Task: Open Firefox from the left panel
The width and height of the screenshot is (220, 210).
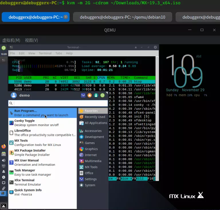Action: [x=3, y=147]
